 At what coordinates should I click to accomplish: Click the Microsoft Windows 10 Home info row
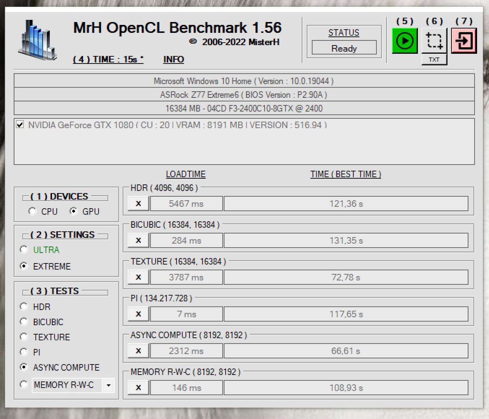click(x=244, y=81)
